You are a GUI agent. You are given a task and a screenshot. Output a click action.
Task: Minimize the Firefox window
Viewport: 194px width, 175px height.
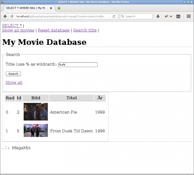185,2
